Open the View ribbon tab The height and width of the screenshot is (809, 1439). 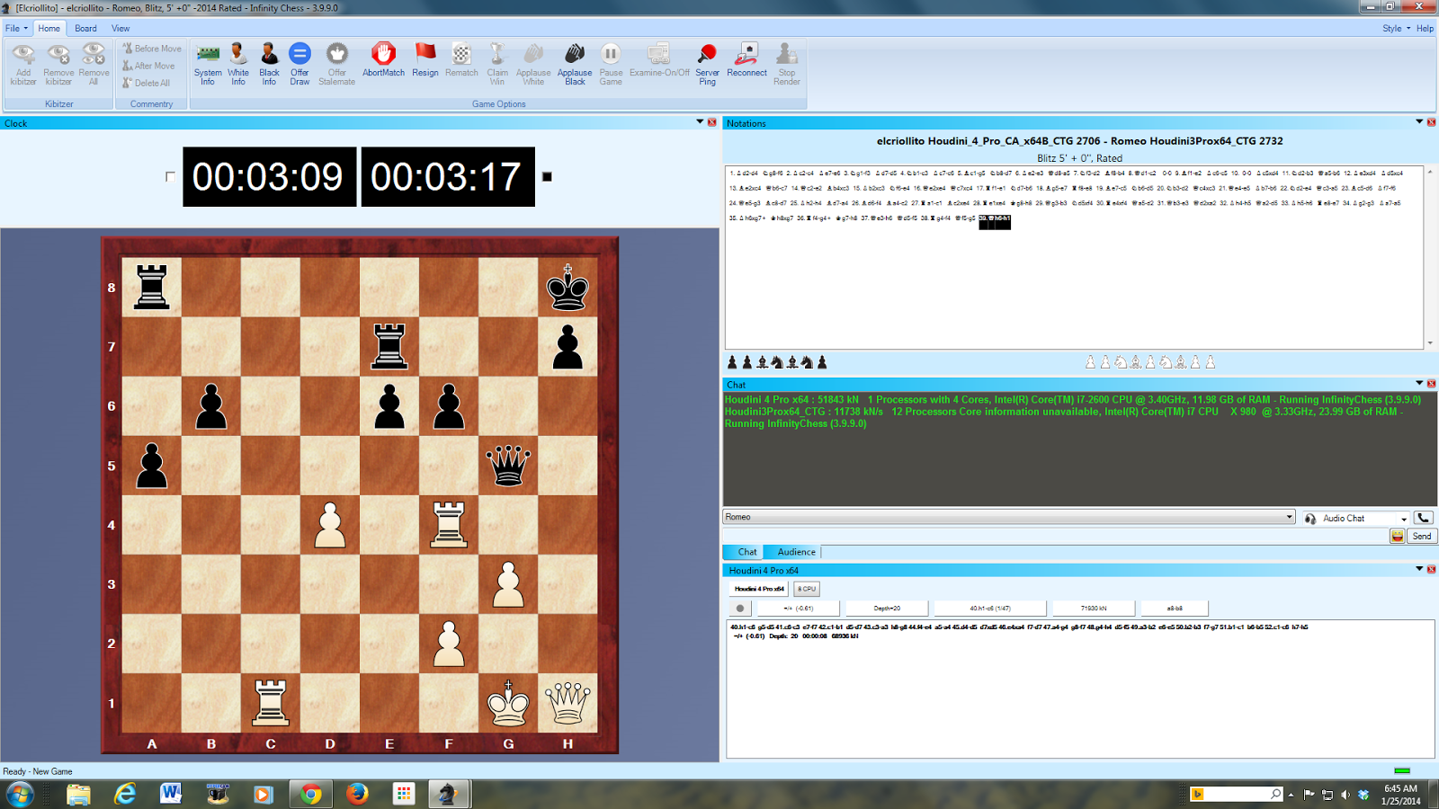(121, 28)
